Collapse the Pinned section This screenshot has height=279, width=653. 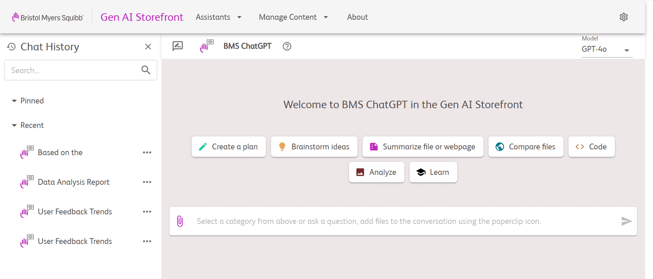tap(14, 101)
